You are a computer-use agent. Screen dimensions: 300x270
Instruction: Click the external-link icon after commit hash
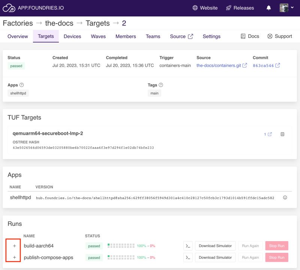[277, 66]
